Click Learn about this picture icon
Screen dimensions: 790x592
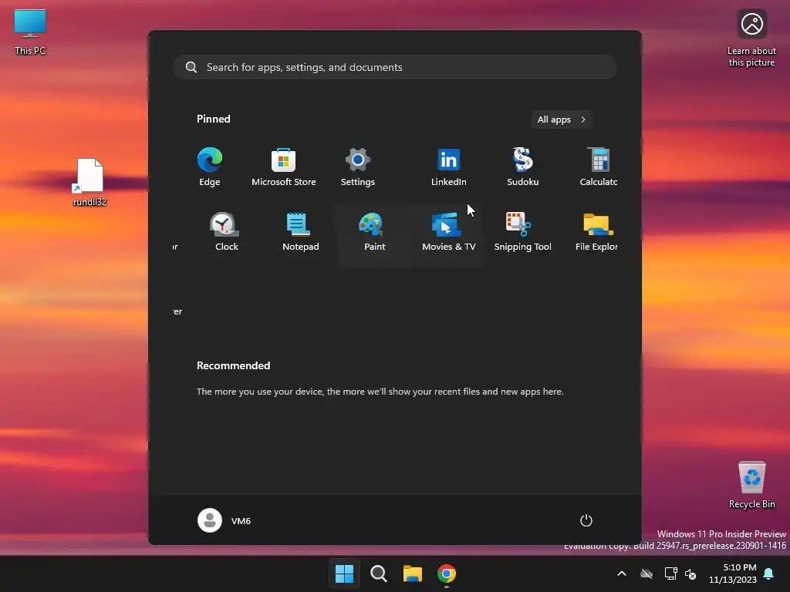pyautogui.click(x=751, y=39)
